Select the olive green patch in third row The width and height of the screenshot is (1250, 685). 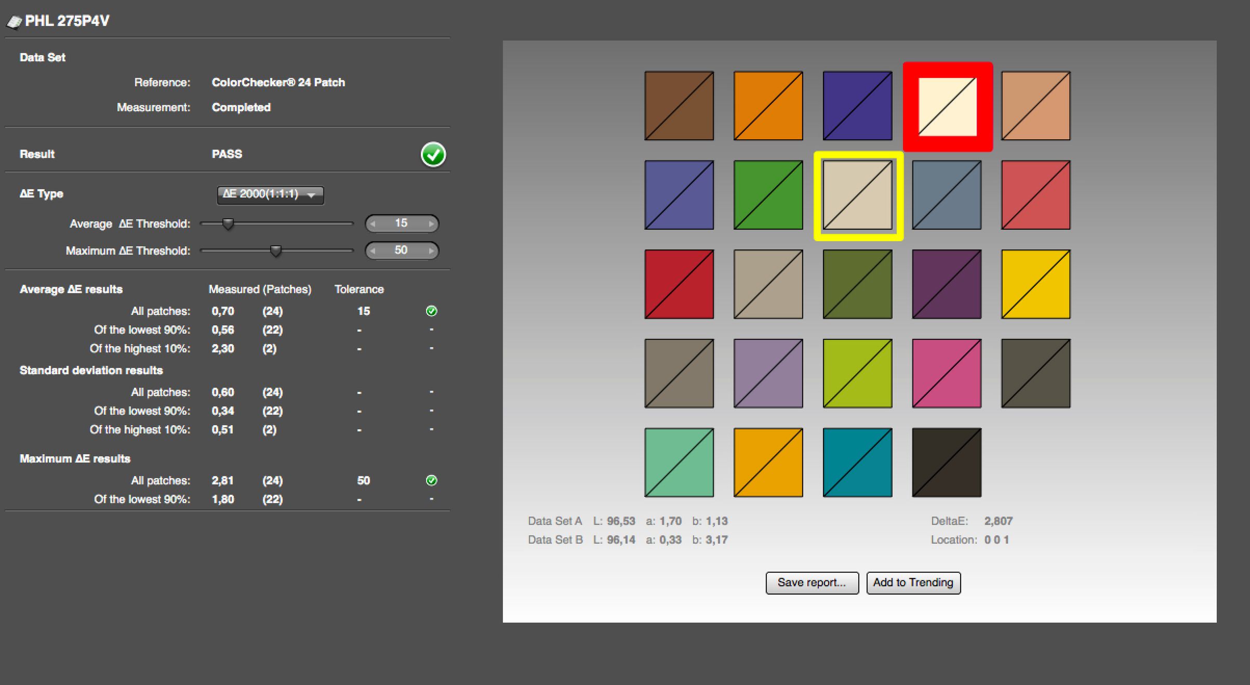point(858,284)
